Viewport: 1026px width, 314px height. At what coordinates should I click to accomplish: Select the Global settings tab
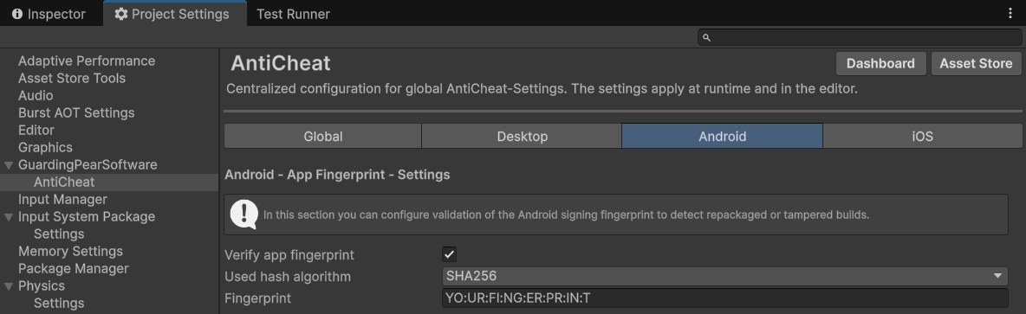click(x=323, y=136)
